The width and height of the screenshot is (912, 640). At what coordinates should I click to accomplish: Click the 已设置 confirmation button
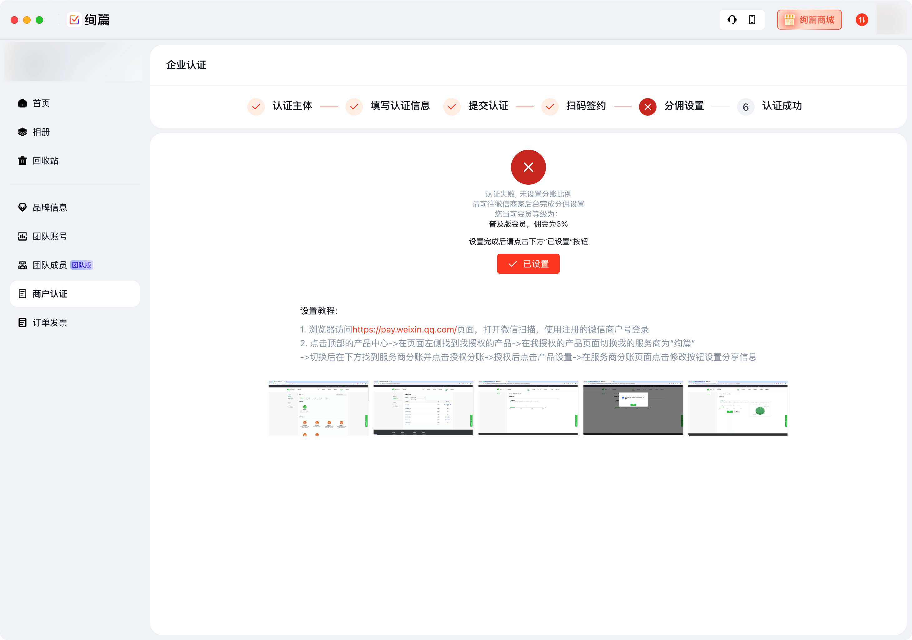point(528,264)
